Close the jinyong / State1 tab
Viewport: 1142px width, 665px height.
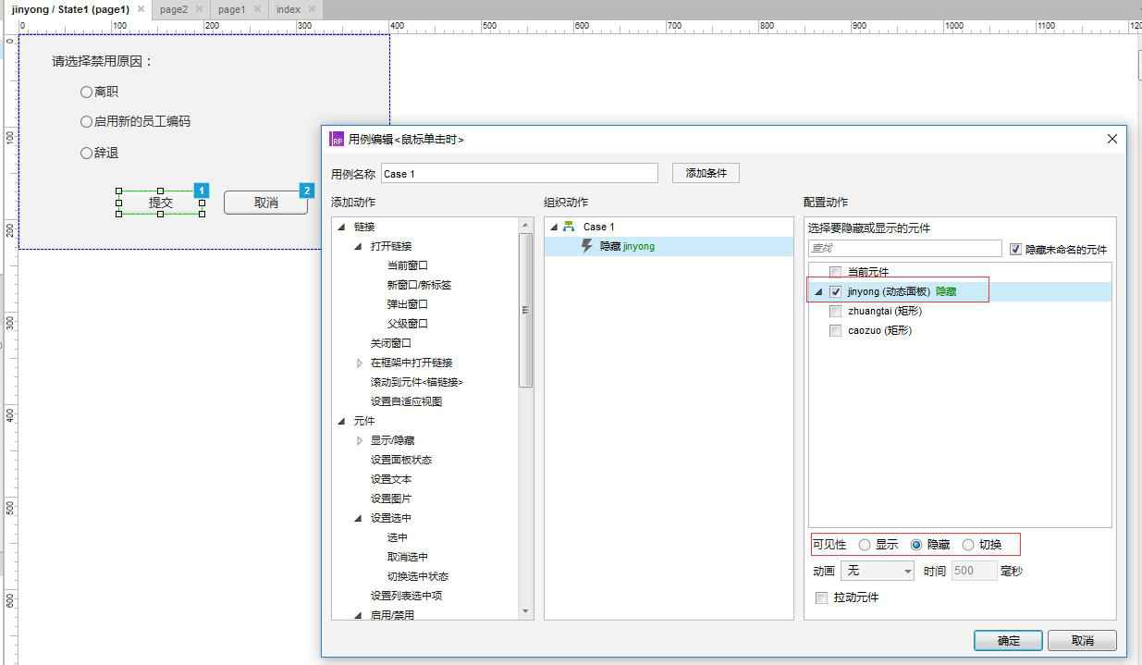coord(141,9)
